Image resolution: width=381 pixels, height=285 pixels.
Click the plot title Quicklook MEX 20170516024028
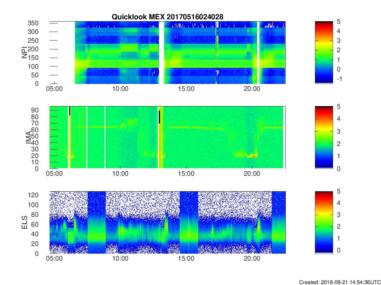[168, 17]
